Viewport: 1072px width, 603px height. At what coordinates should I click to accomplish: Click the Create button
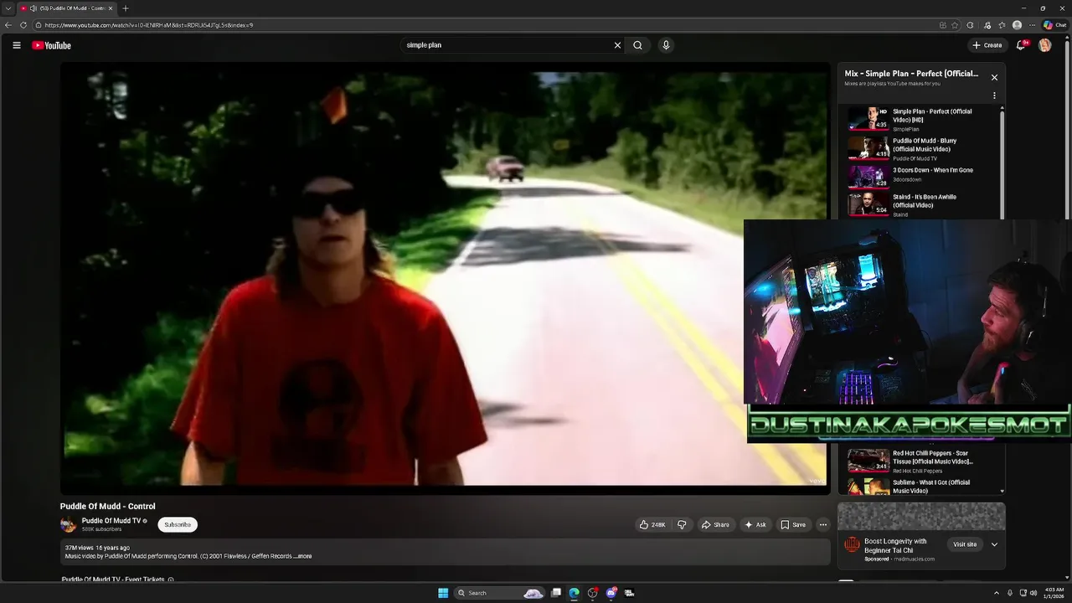987,45
